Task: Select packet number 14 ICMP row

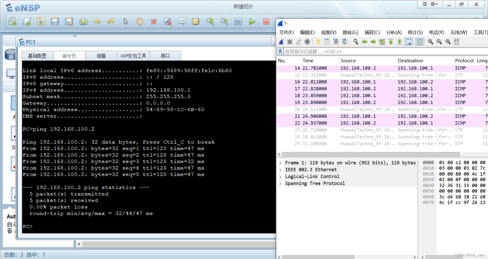Action: point(382,68)
